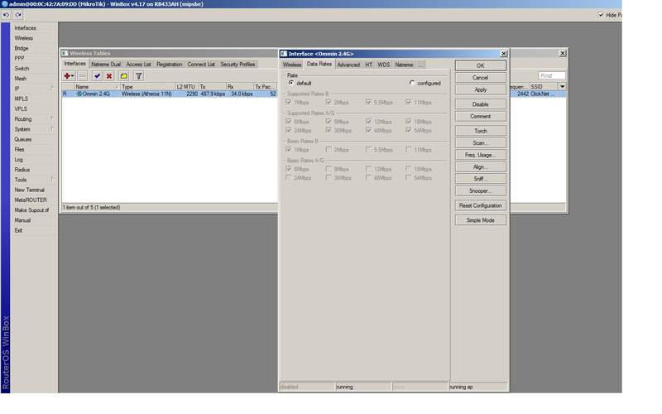Open the Access List tab

tap(138, 65)
